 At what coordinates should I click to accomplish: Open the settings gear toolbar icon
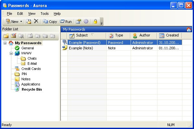[86, 21]
